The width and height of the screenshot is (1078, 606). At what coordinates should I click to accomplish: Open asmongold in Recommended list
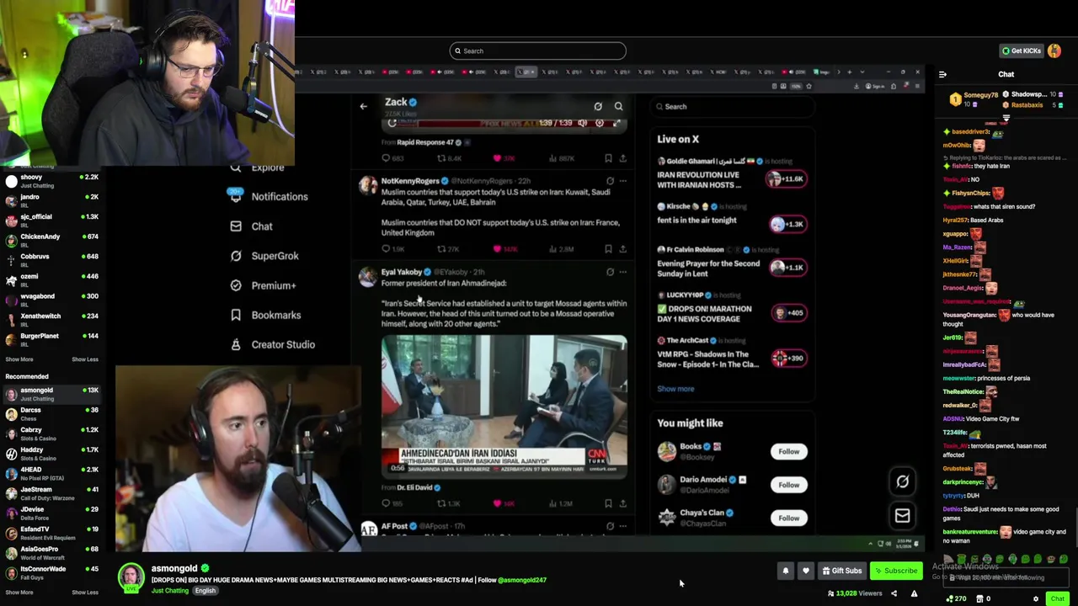[x=51, y=394]
